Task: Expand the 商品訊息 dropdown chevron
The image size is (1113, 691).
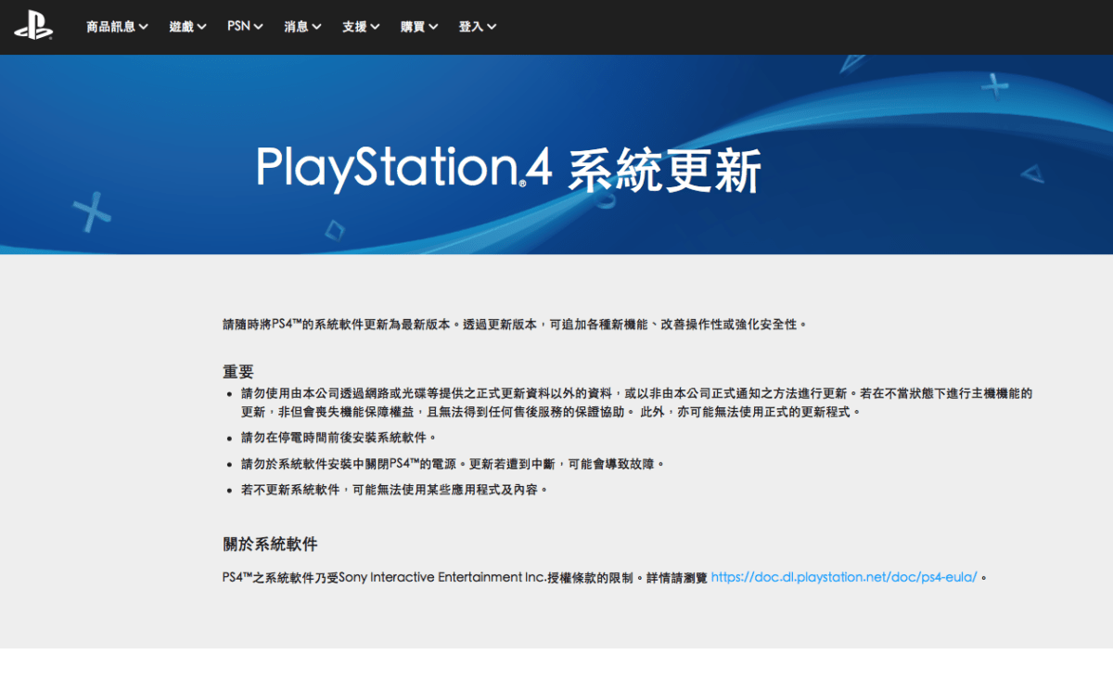Action: click(143, 27)
